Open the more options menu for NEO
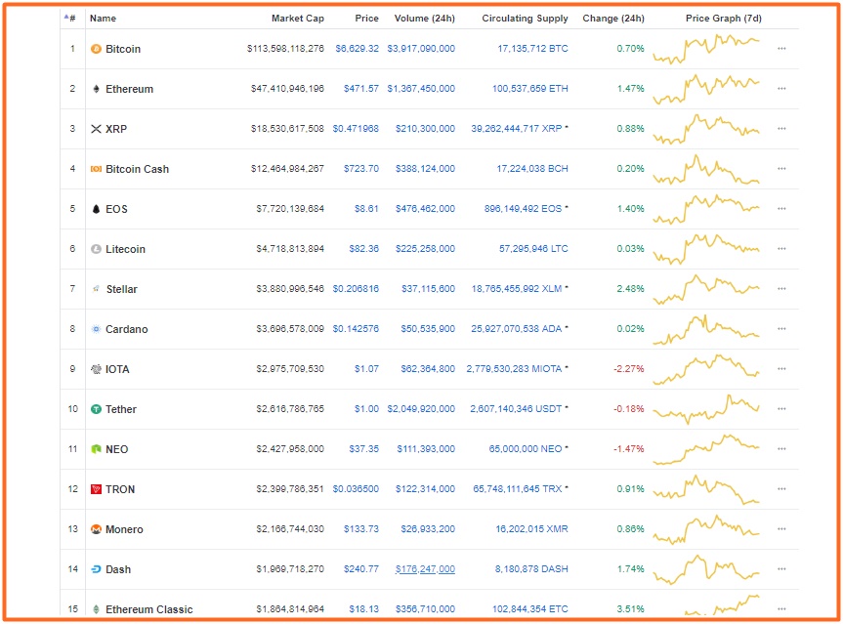The height and width of the screenshot is (624, 843). click(781, 449)
